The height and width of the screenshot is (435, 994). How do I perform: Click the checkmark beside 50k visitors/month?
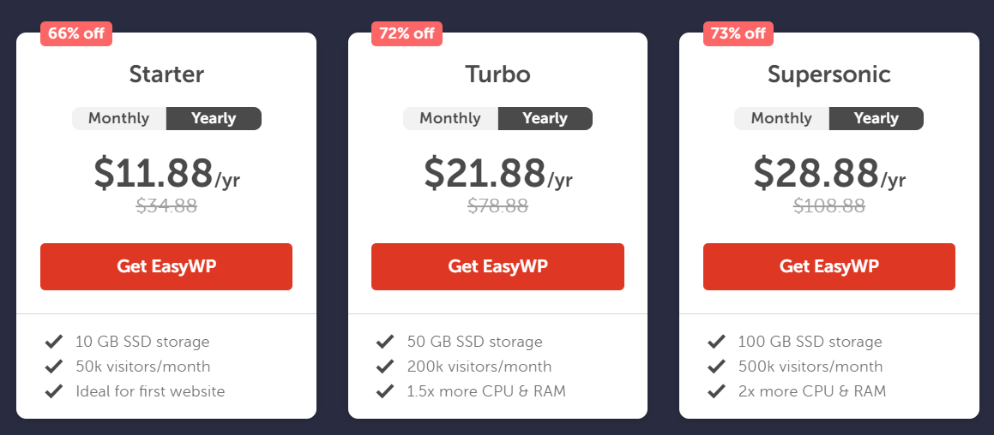click(x=53, y=366)
